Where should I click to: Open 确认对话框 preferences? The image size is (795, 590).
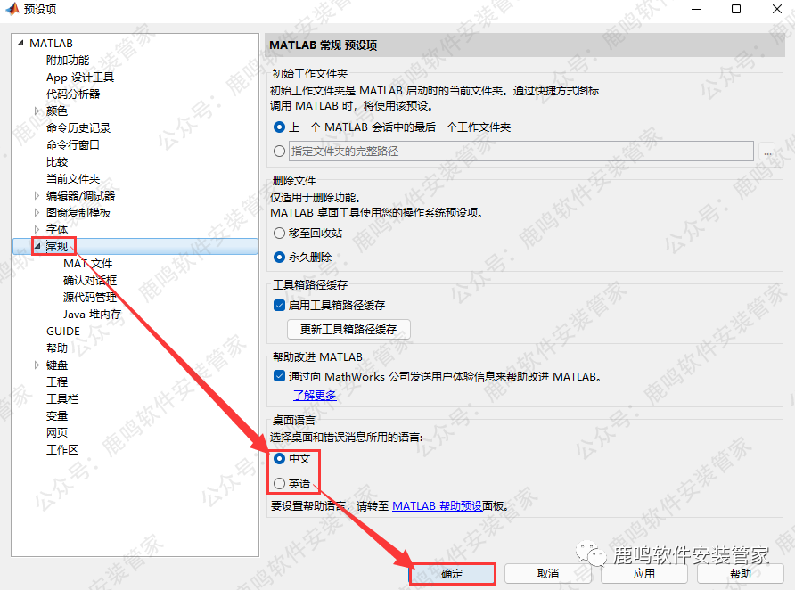click(90, 281)
